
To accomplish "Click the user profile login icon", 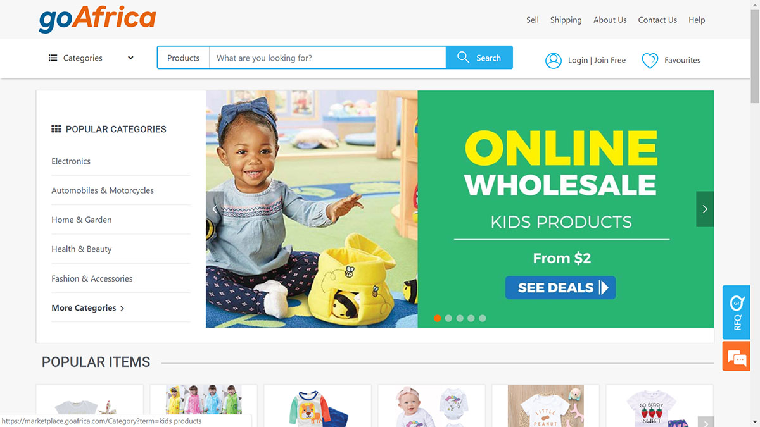I will point(554,61).
